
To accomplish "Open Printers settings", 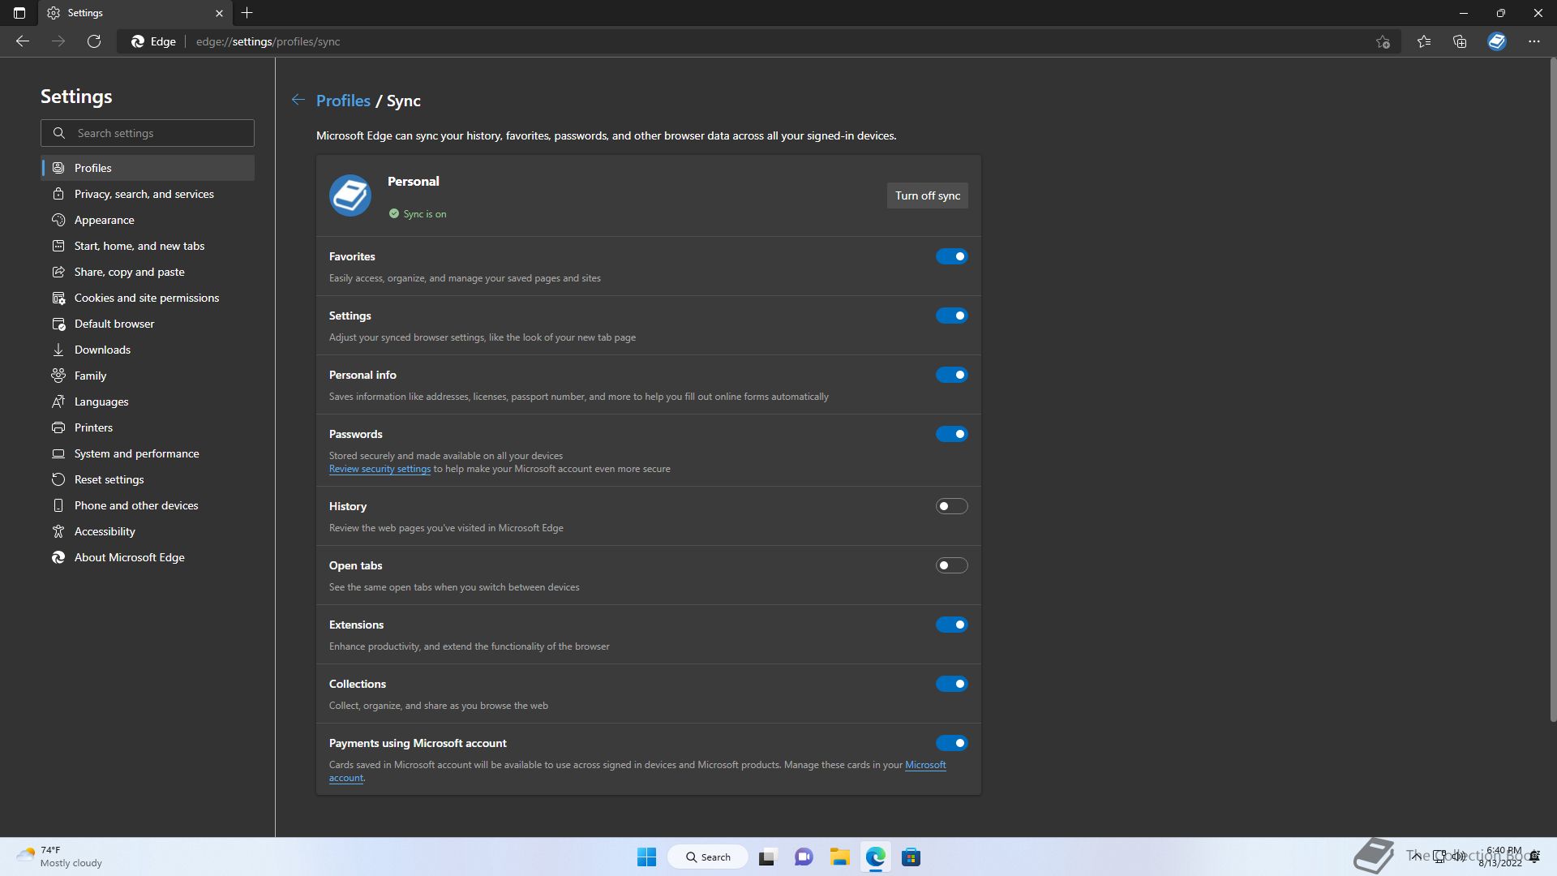I will (148, 427).
